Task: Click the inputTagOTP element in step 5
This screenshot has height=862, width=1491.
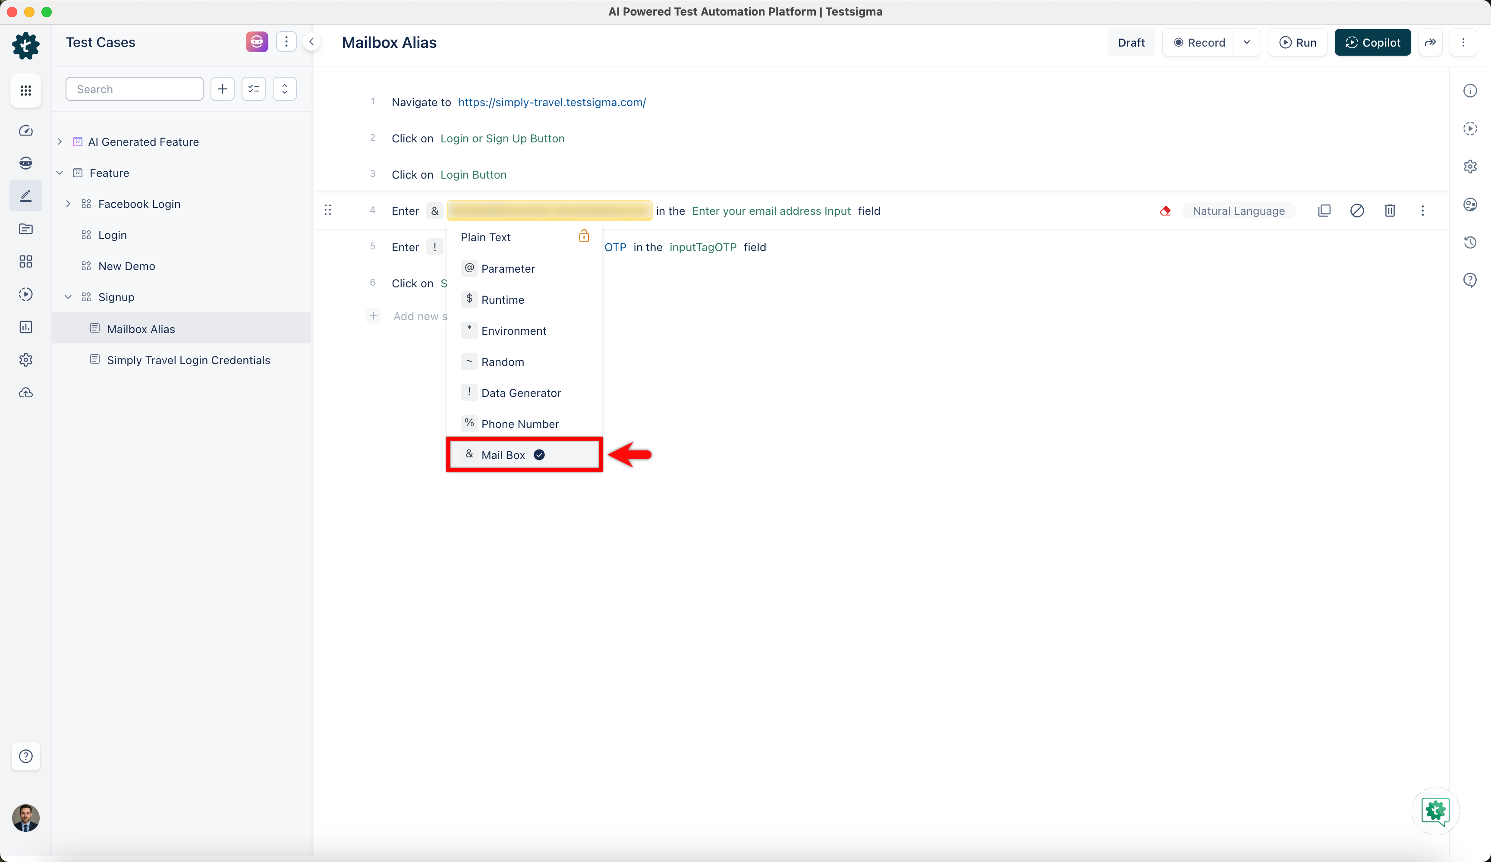Action: pos(703,247)
